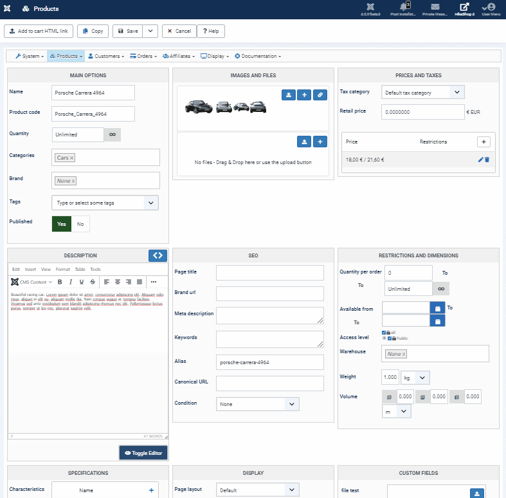Apply underline in the description editor
This screenshot has height=498, width=506.
tap(82, 282)
